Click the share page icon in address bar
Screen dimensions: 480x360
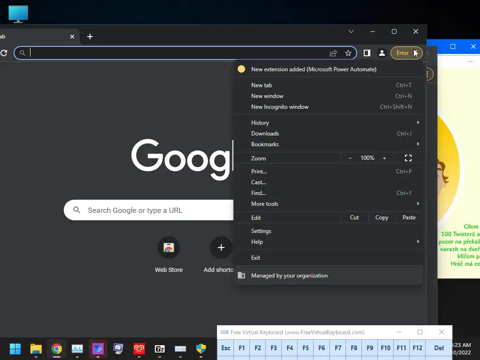click(333, 53)
